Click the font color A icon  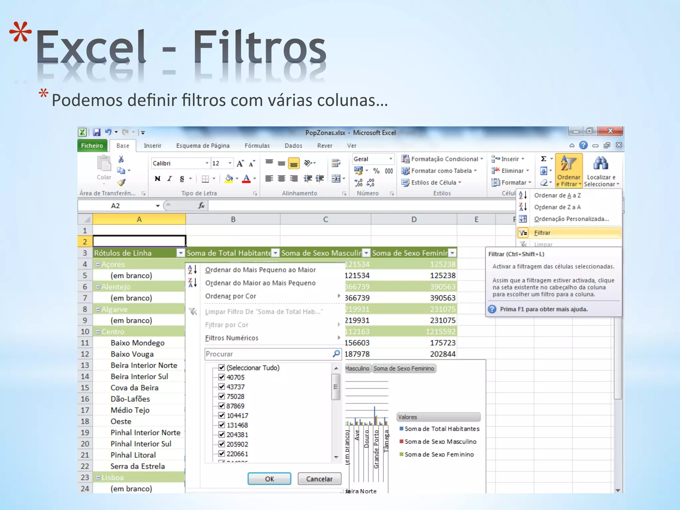click(246, 179)
